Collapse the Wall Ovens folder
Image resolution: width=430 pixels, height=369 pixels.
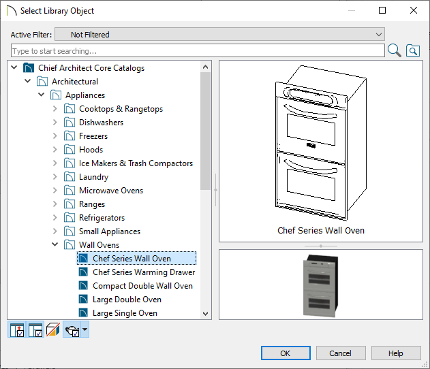coord(55,244)
